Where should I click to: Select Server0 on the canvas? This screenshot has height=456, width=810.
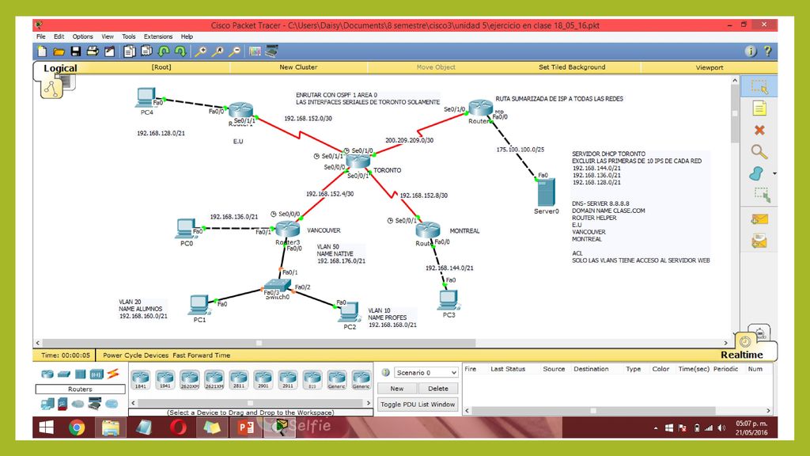point(546,192)
